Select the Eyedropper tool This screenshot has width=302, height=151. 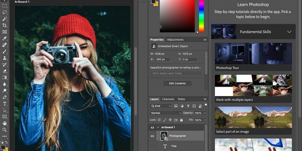pos(5,38)
